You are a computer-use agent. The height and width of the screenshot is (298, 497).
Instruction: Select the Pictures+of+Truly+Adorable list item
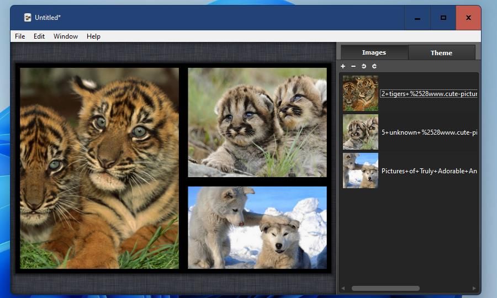[410, 171]
